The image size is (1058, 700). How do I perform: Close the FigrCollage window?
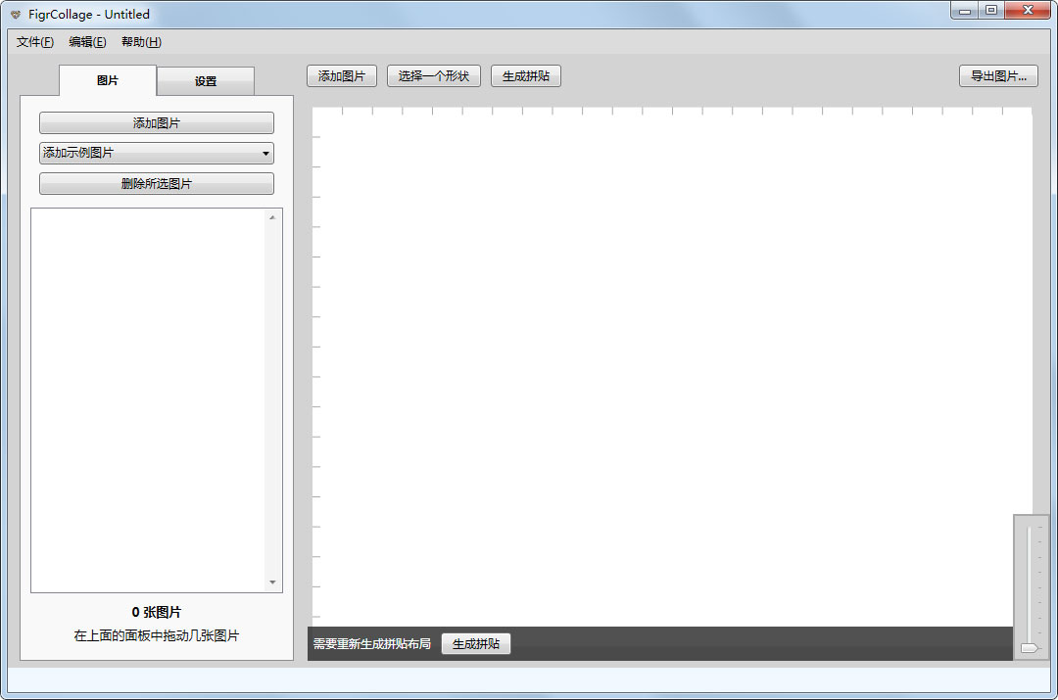pyautogui.click(x=1028, y=10)
